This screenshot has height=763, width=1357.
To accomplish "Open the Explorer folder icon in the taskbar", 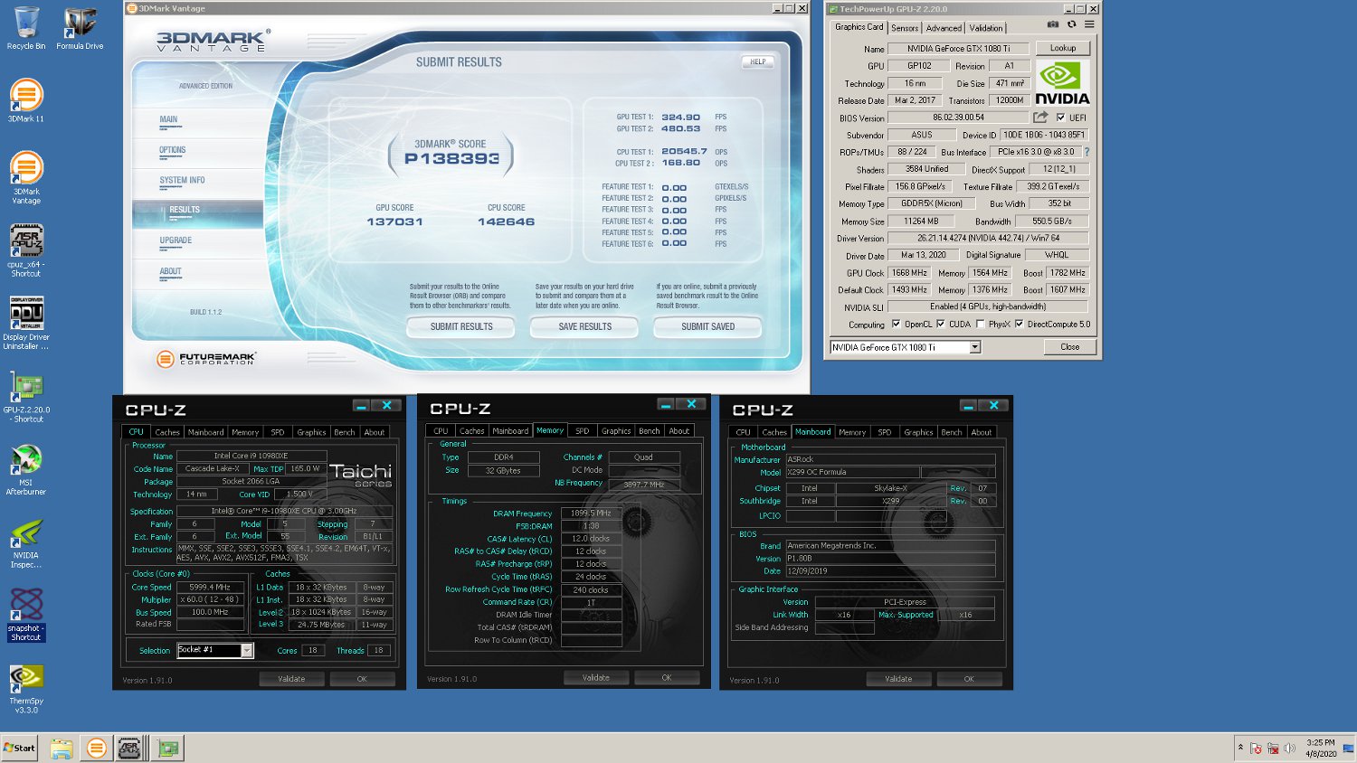I will [x=62, y=749].
